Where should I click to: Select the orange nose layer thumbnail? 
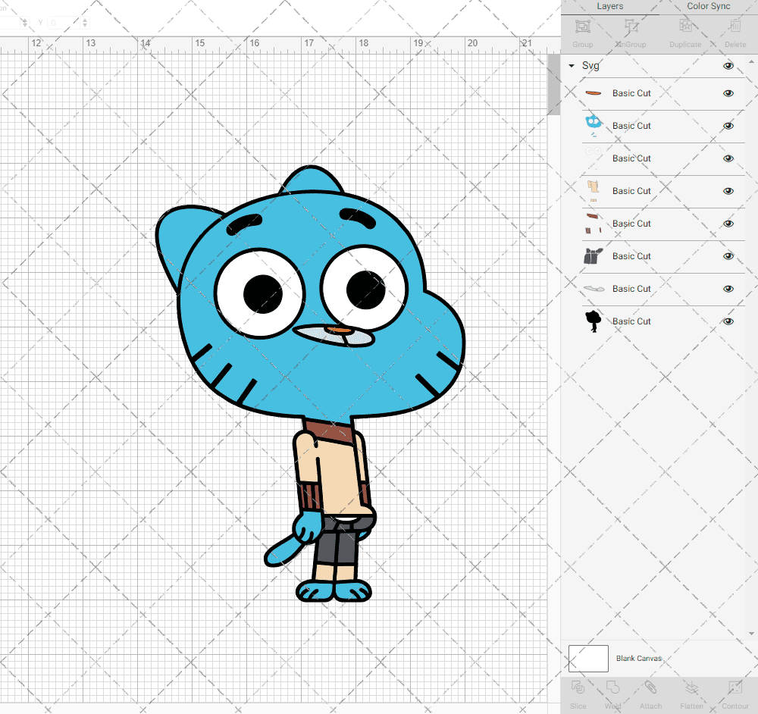(x=594, y=93)
